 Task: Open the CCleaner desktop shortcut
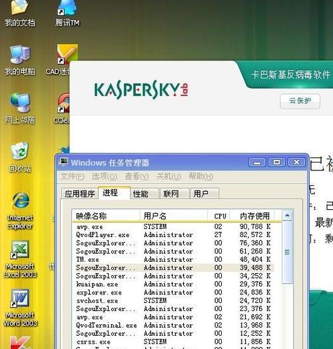click(62, 109)
